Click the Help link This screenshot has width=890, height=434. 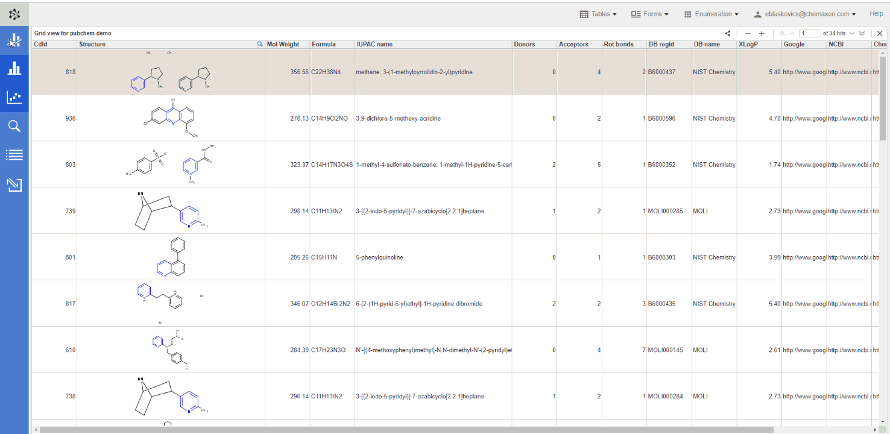pos(876,14)
